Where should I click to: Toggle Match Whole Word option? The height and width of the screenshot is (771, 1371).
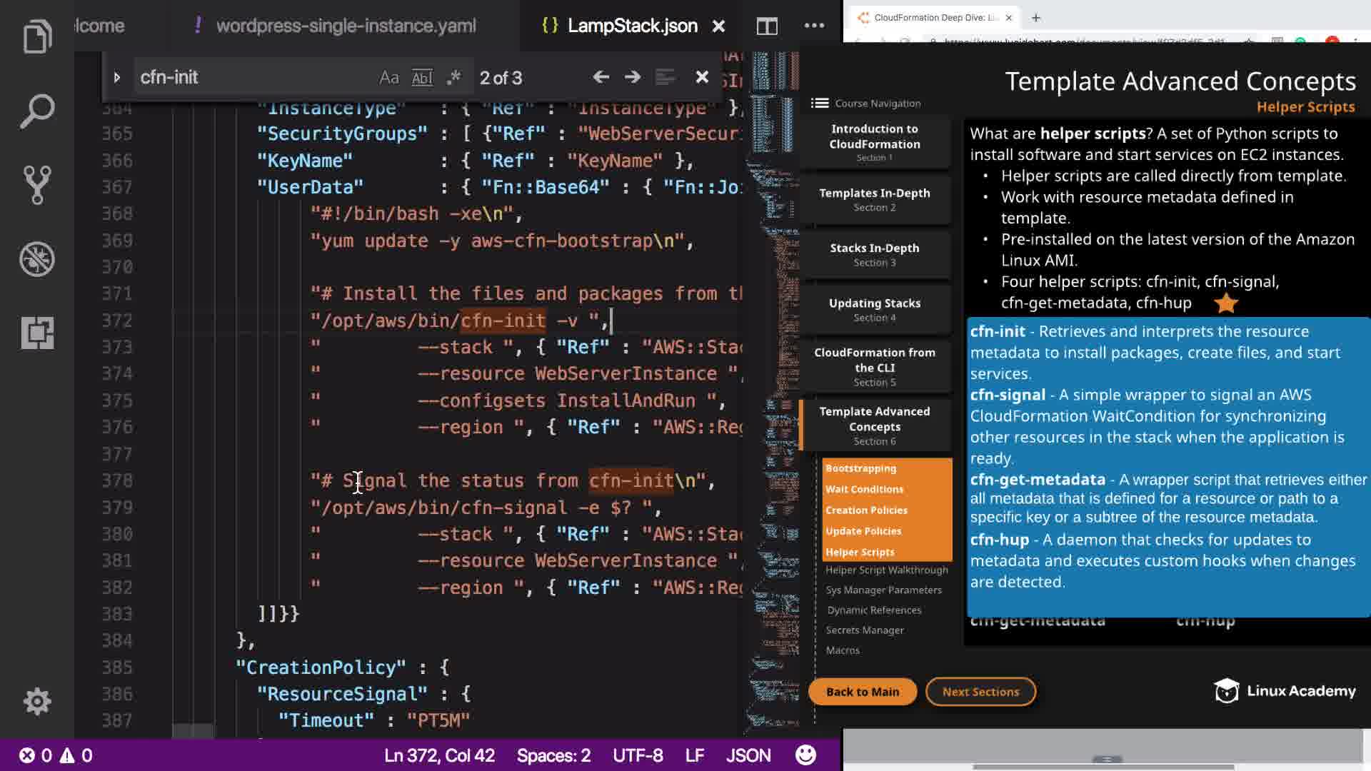pyautogui.click(x=422, y=77)
